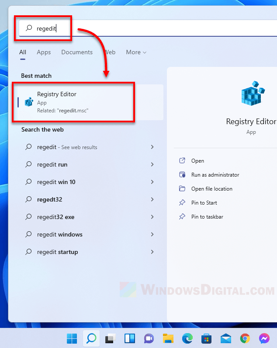
Task: Select 'regedit startup' web suggestion
Action: click(x=90, y=252)
